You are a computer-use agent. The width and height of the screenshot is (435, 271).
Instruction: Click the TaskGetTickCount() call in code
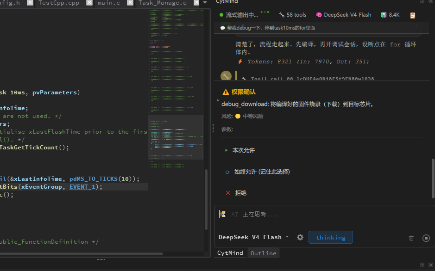coord(34,148)
